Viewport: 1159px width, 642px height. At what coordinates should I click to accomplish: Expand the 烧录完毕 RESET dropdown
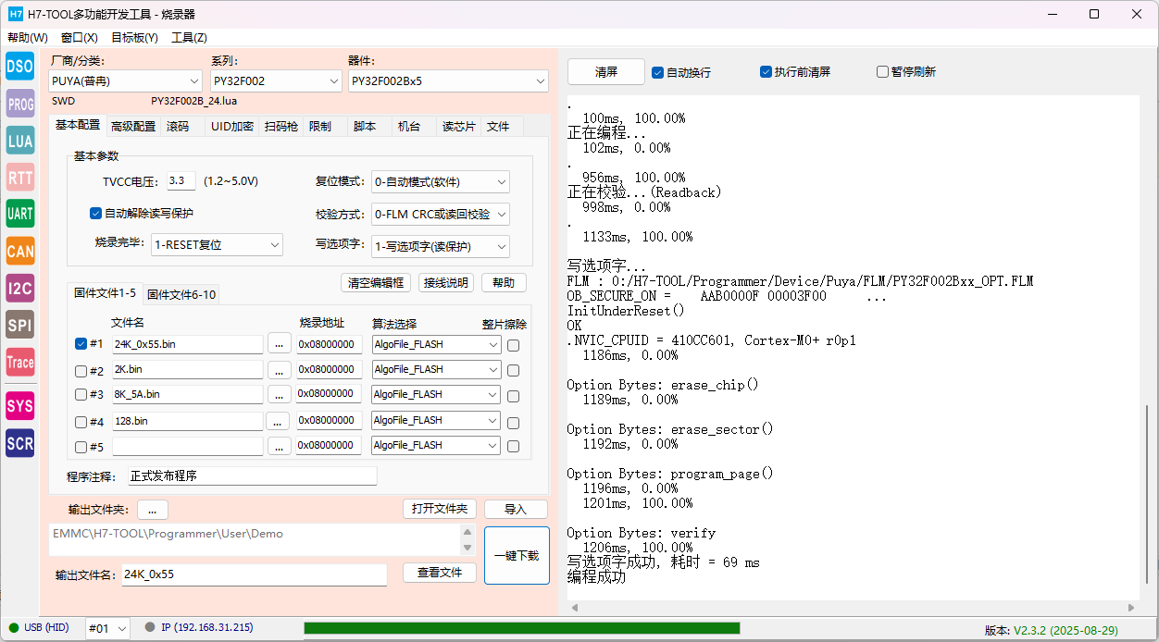[x=217, y=245]
